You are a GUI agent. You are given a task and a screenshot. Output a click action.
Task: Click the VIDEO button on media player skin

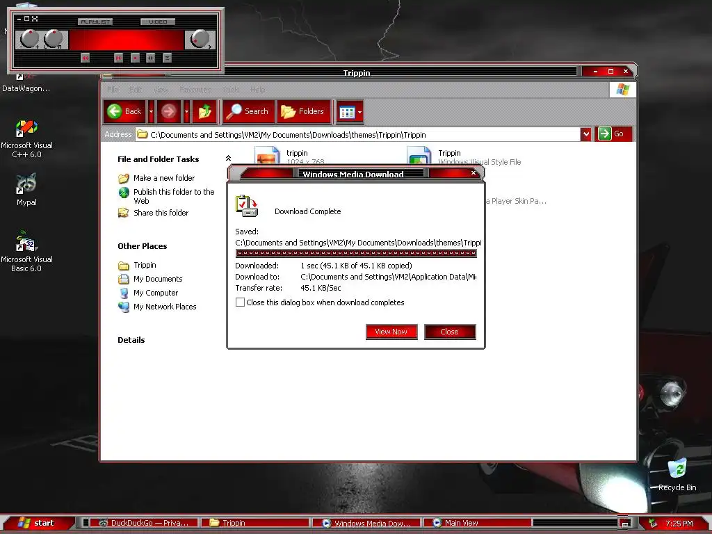tap(158, 22)
